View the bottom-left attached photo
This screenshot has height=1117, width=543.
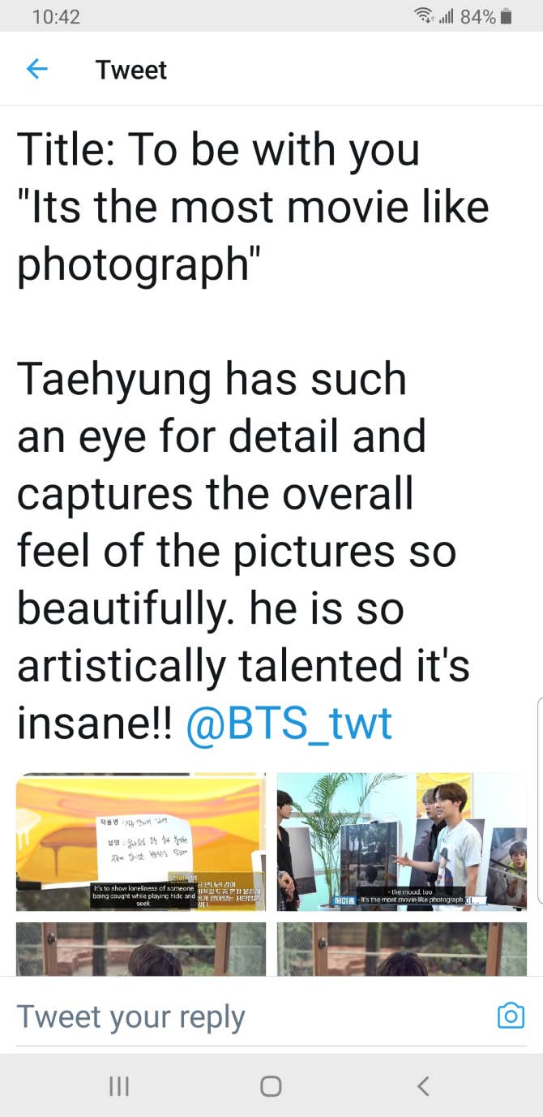pos(141,948)
